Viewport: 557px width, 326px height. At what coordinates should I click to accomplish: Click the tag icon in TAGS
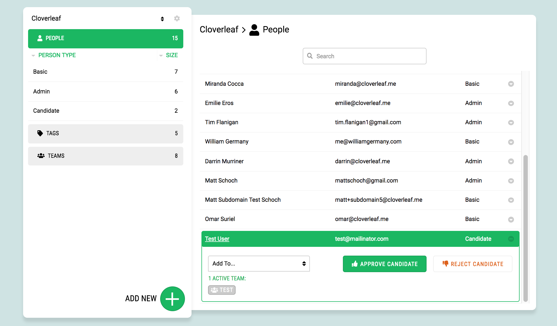point(40,133)
